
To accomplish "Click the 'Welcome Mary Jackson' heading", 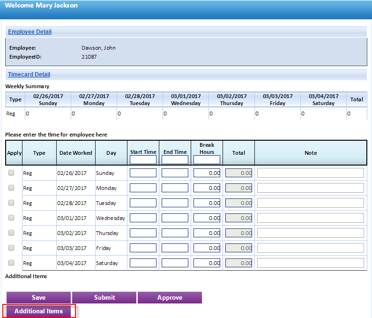I will 41,6.
